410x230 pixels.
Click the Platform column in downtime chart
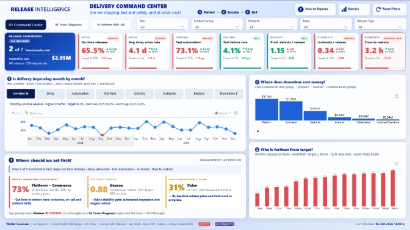click(x=267, y=110)
